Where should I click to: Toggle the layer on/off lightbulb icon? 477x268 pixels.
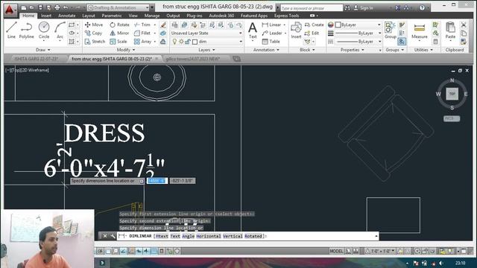(x=174, y=42)
